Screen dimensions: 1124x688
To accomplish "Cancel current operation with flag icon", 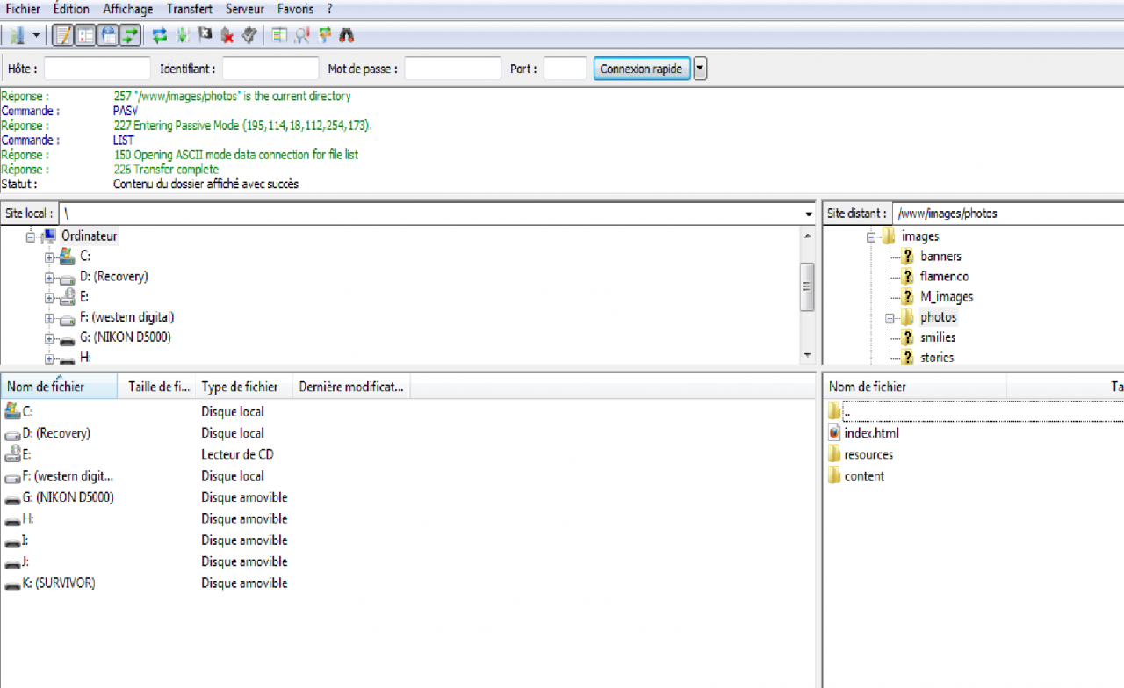I will tap(205, 35).
